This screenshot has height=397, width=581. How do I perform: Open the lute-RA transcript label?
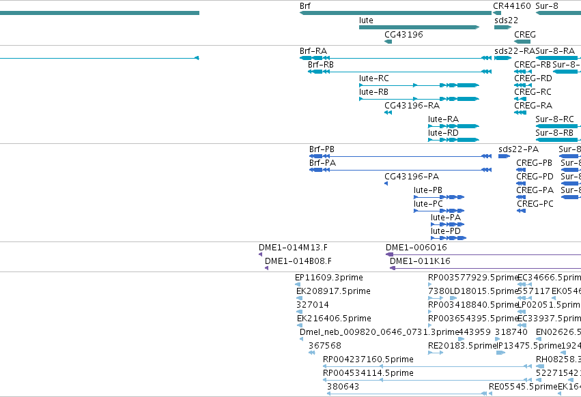pos(443,119)
